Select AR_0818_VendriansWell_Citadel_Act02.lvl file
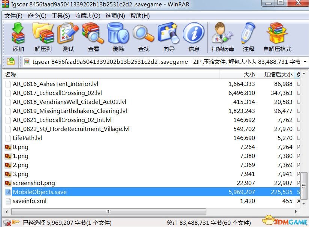 click(69, 102)
